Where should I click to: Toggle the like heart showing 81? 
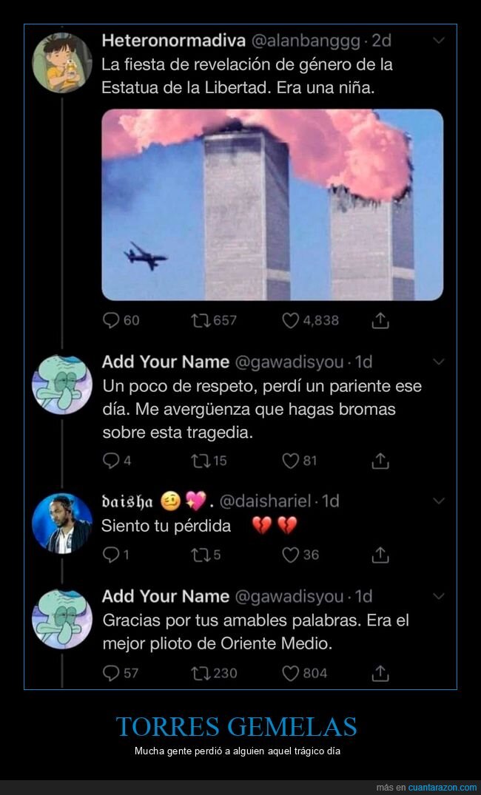(x=291, y=459)
